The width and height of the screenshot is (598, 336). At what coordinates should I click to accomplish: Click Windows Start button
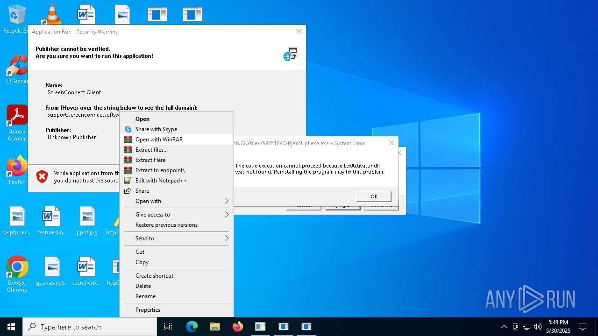11,327
